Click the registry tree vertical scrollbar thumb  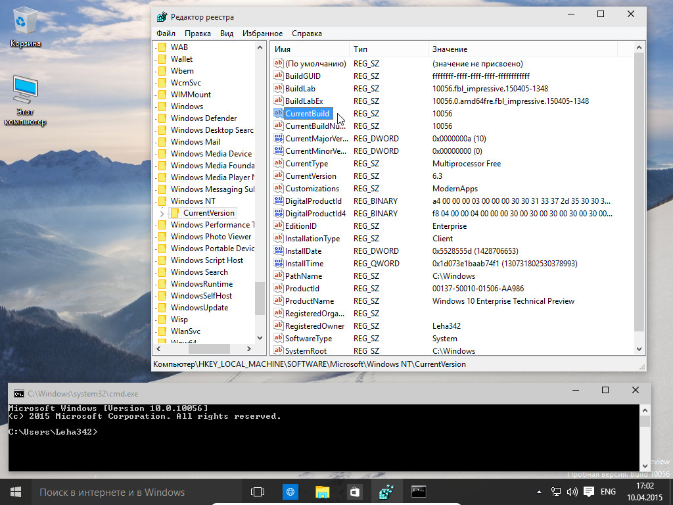click(x=260, y=299)
